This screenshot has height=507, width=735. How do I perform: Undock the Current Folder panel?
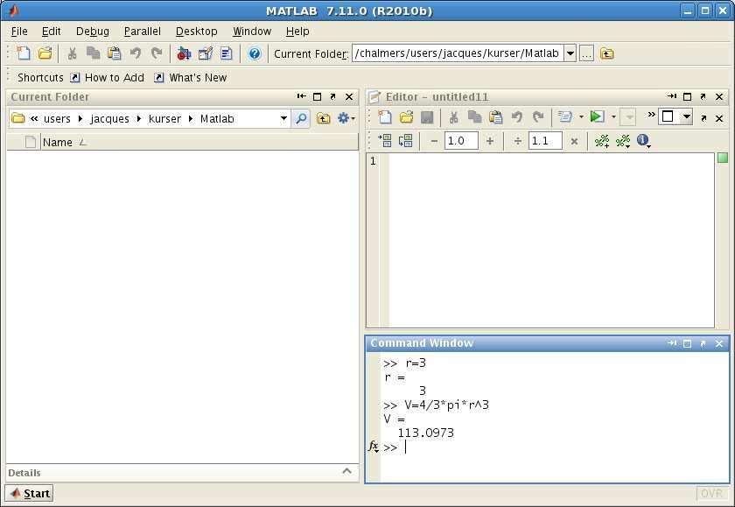pos(332,97)
